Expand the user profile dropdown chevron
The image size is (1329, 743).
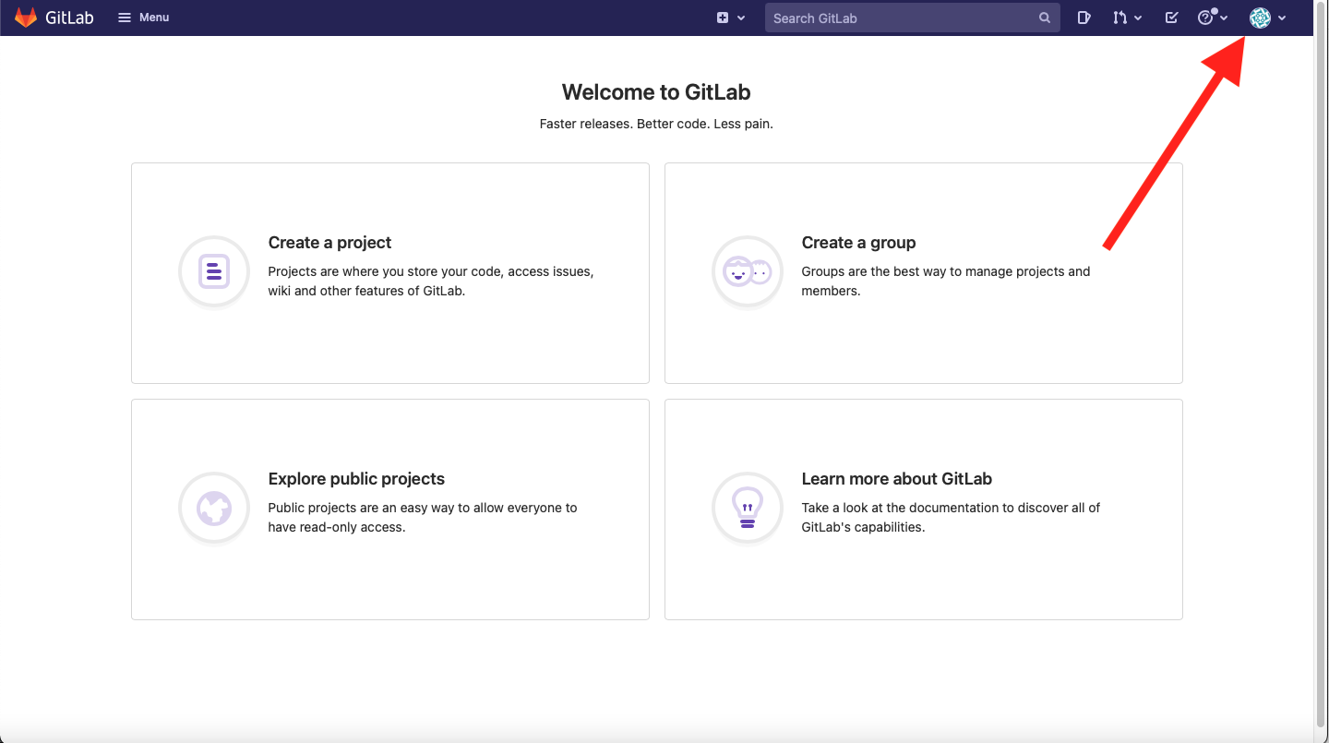pyautogui.click(x=1282, y=18)
